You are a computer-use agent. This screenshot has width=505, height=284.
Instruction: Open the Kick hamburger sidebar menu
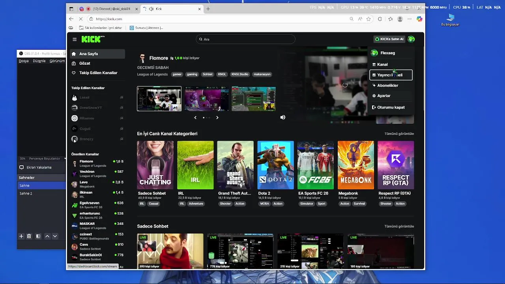75,39
